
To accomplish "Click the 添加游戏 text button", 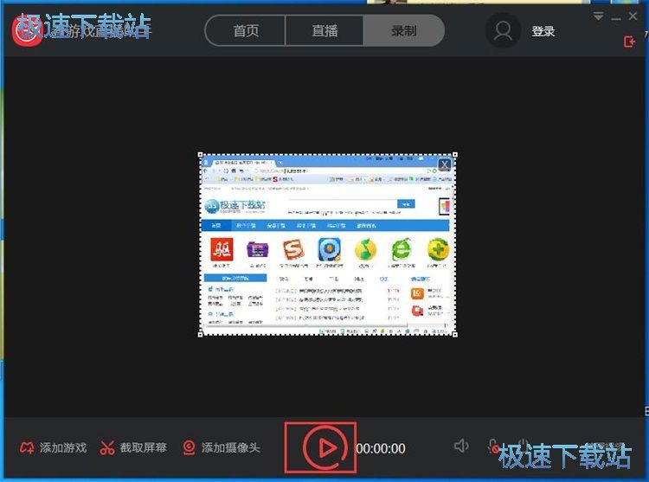I will tap(63, 448).
